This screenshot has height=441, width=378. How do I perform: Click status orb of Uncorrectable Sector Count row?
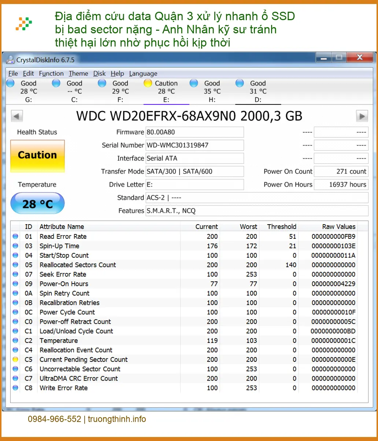[15, 369]
